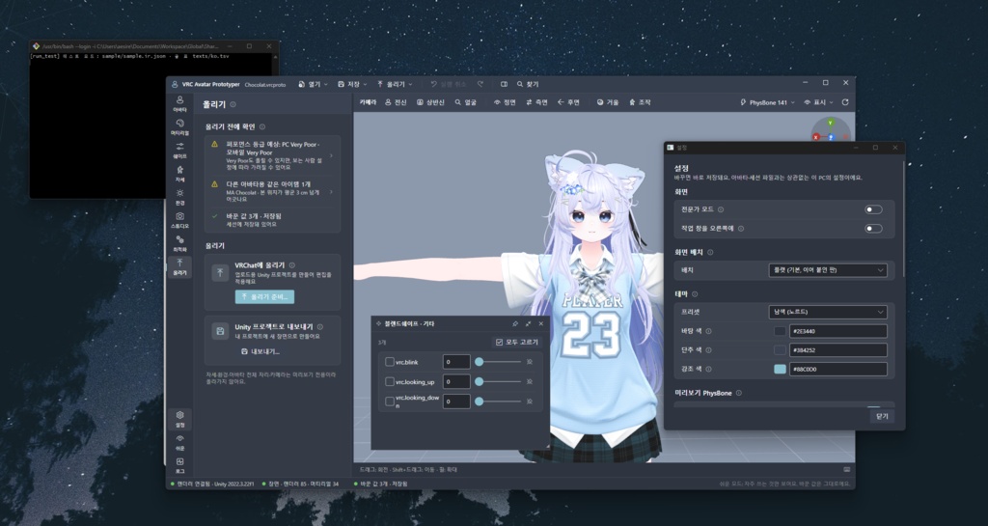Expand the 블렌드셰이프 panel with the arrows icon
Image resolution: width=988 pixels, height=526 pixels.
pyautogui.click(x=528, y=323)
